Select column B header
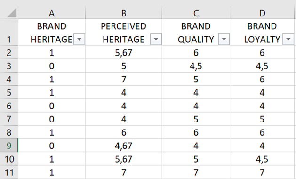The image size is (296, 179). [x=124, y=13]
